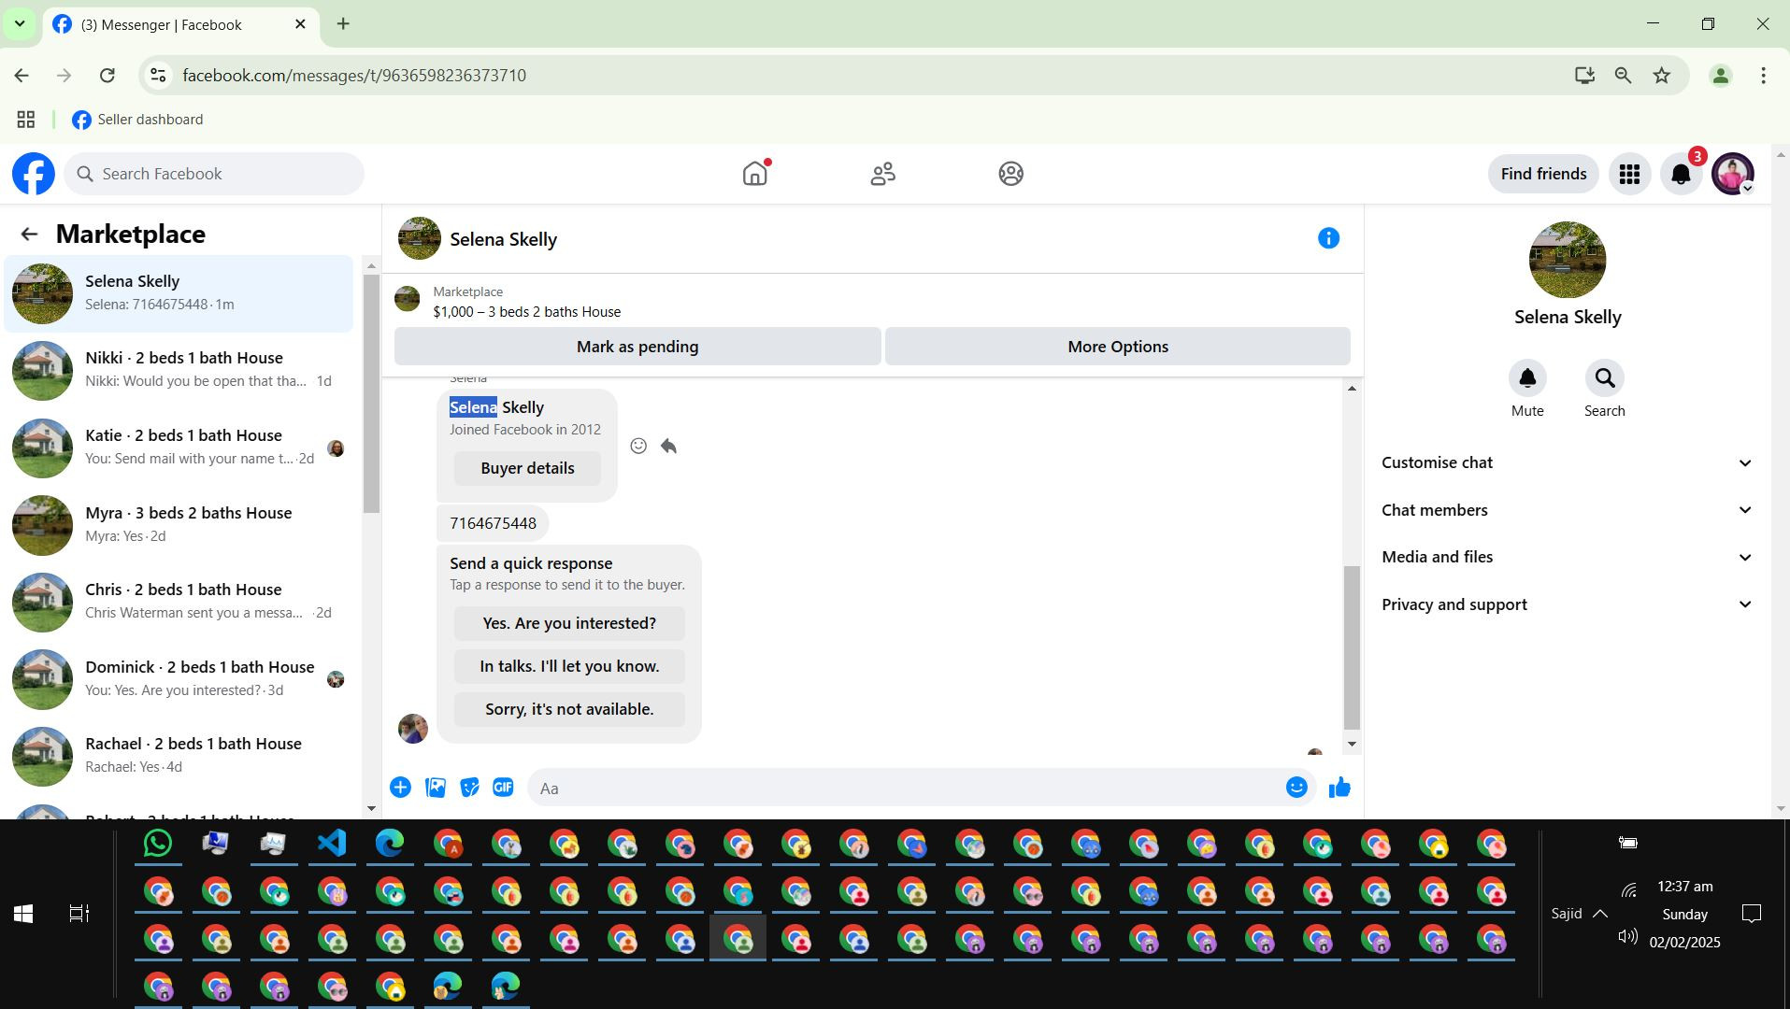Click Selena Skelly's large profile picture in sidebar
Image resolution: width=1790 pixels, height=1009 pixels.
point(1567,260)
